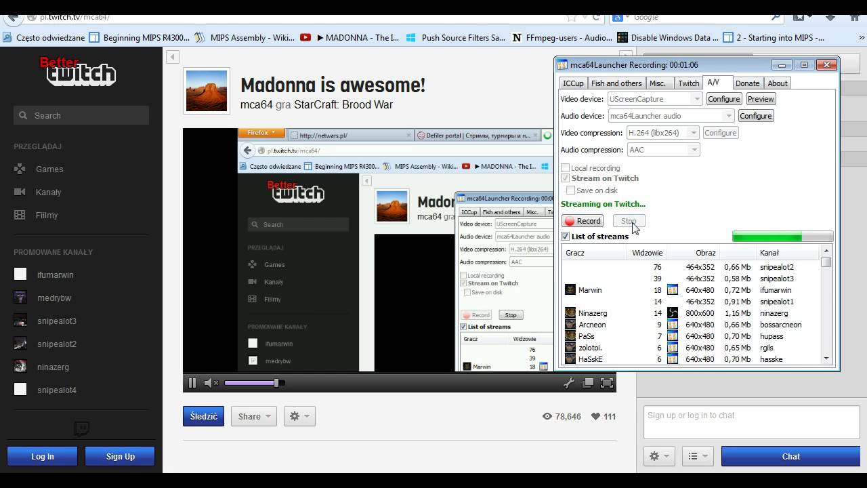Open the ifumarwin channel avatar
The height and width of the screenshot is (488, 867).
pyautogui.click(x=20, y=274)
